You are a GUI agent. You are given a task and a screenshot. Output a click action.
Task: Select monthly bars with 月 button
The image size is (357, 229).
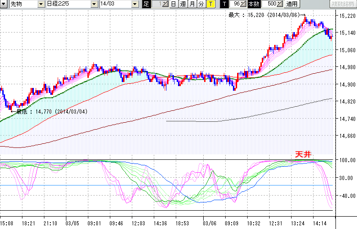[192, 4]
